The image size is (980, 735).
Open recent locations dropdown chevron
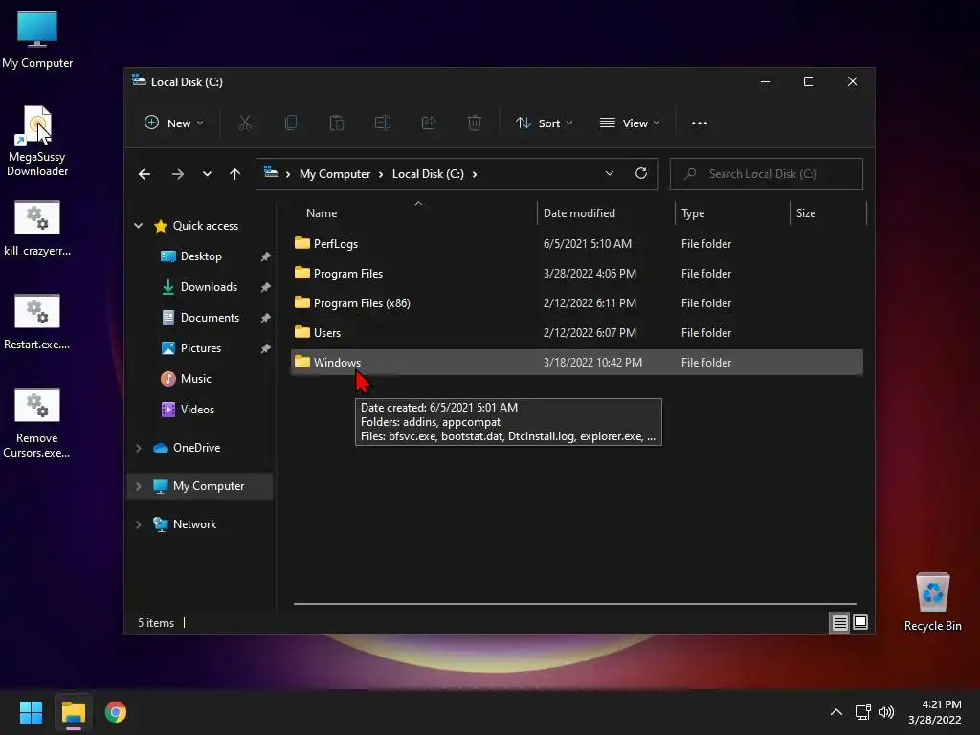(x=207, y=174)
